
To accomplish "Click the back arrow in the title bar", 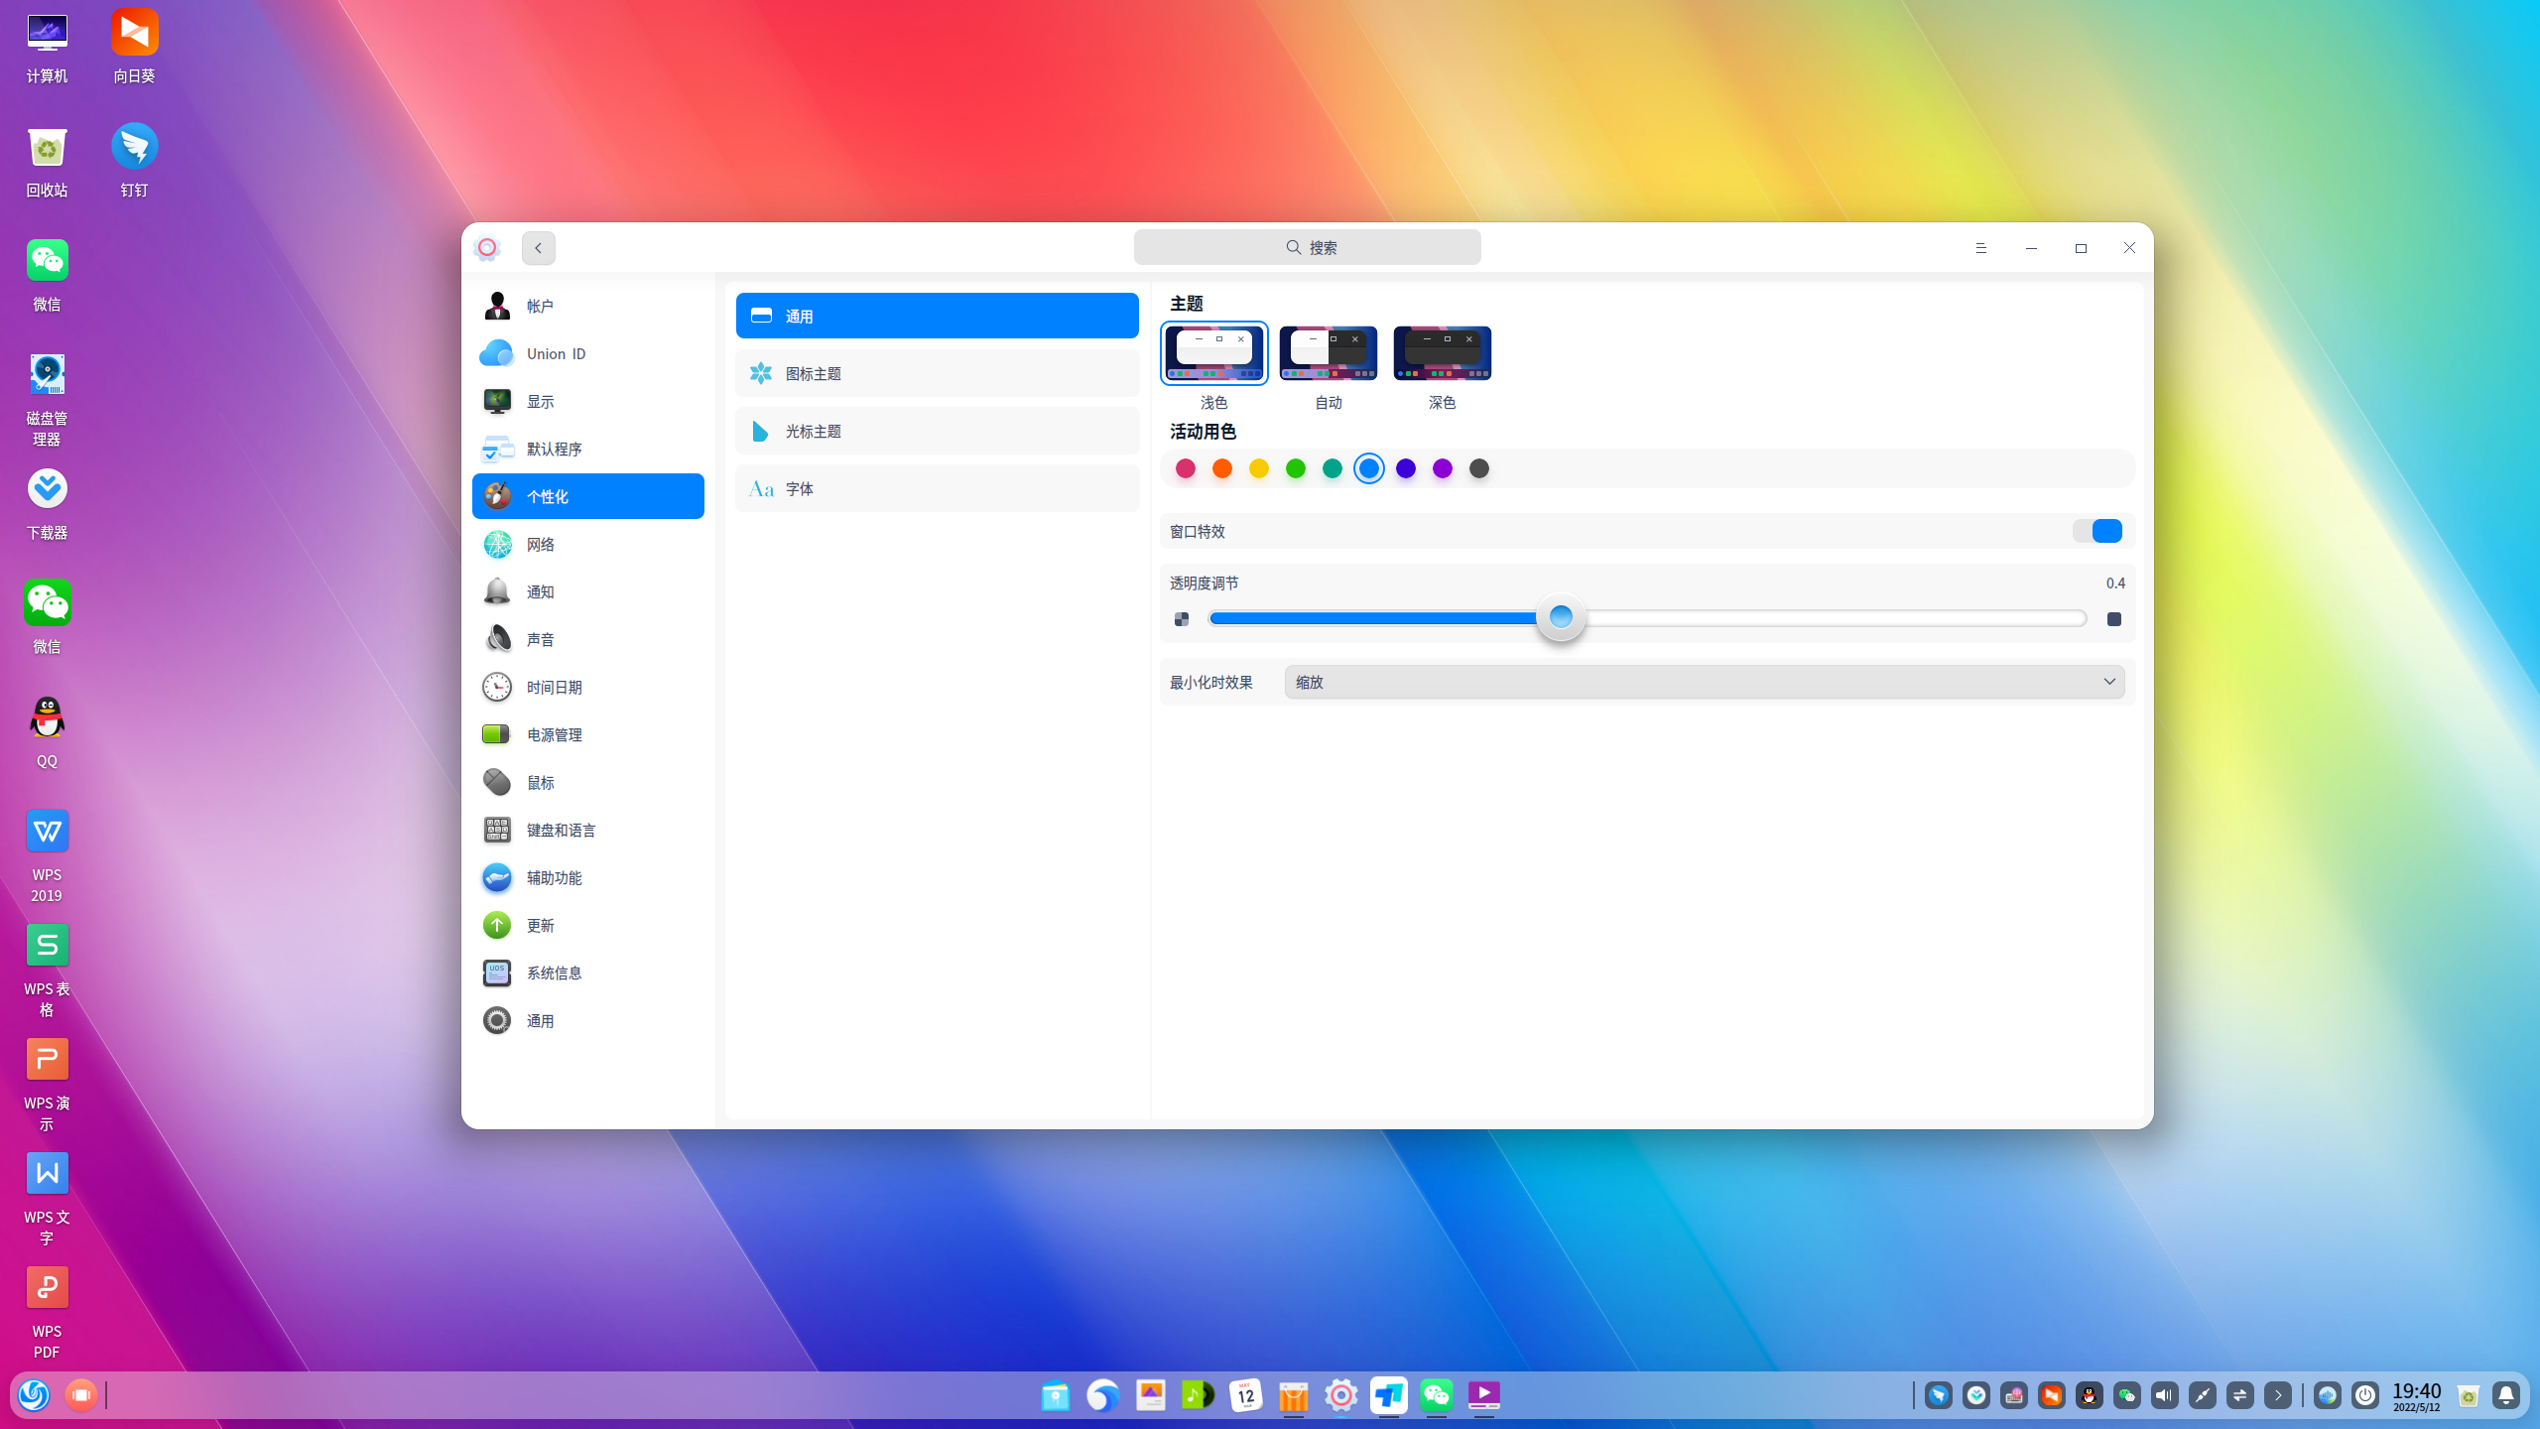I will click(x=538, y=248).
